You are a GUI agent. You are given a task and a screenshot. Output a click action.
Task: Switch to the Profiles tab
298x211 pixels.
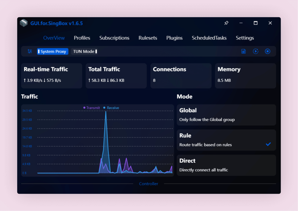click(82, 38)
